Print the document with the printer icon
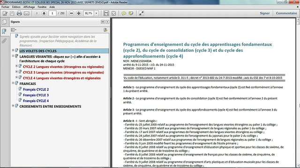This screenshot has height=168, width=300. 19,14
